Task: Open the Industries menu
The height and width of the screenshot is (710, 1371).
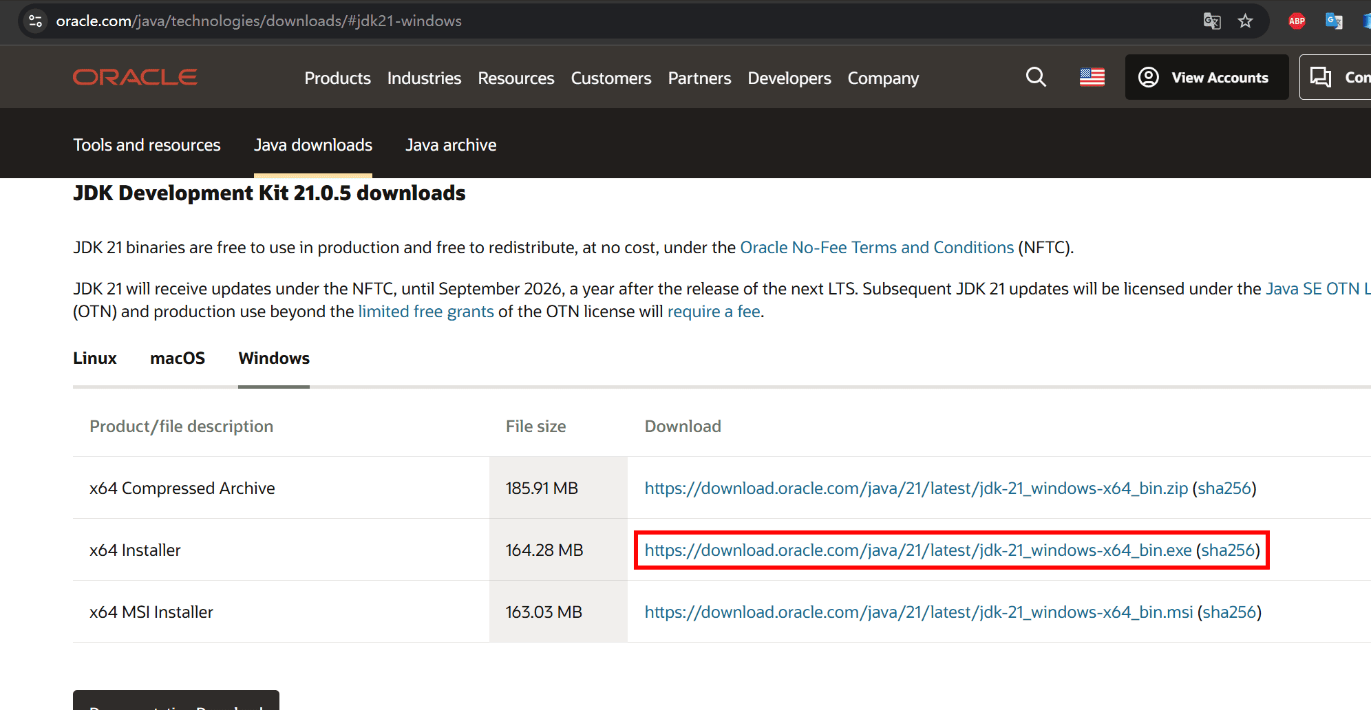Action: (424, 78)
